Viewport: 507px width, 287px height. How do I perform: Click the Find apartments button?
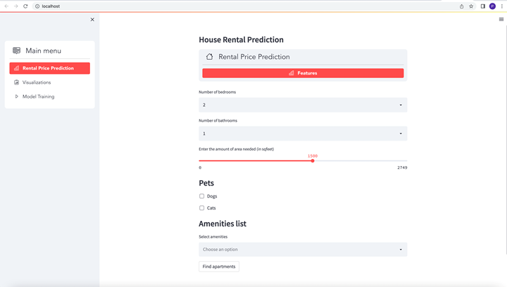pyautogui.click(x=219, y=267)
